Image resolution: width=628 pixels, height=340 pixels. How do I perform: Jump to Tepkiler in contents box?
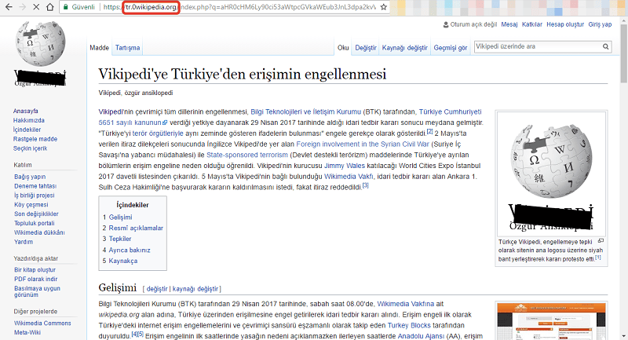(x=120, y=239)
